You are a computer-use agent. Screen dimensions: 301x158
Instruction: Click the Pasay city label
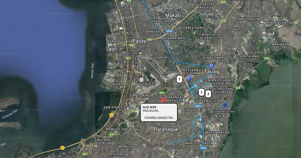pos(139,41)
